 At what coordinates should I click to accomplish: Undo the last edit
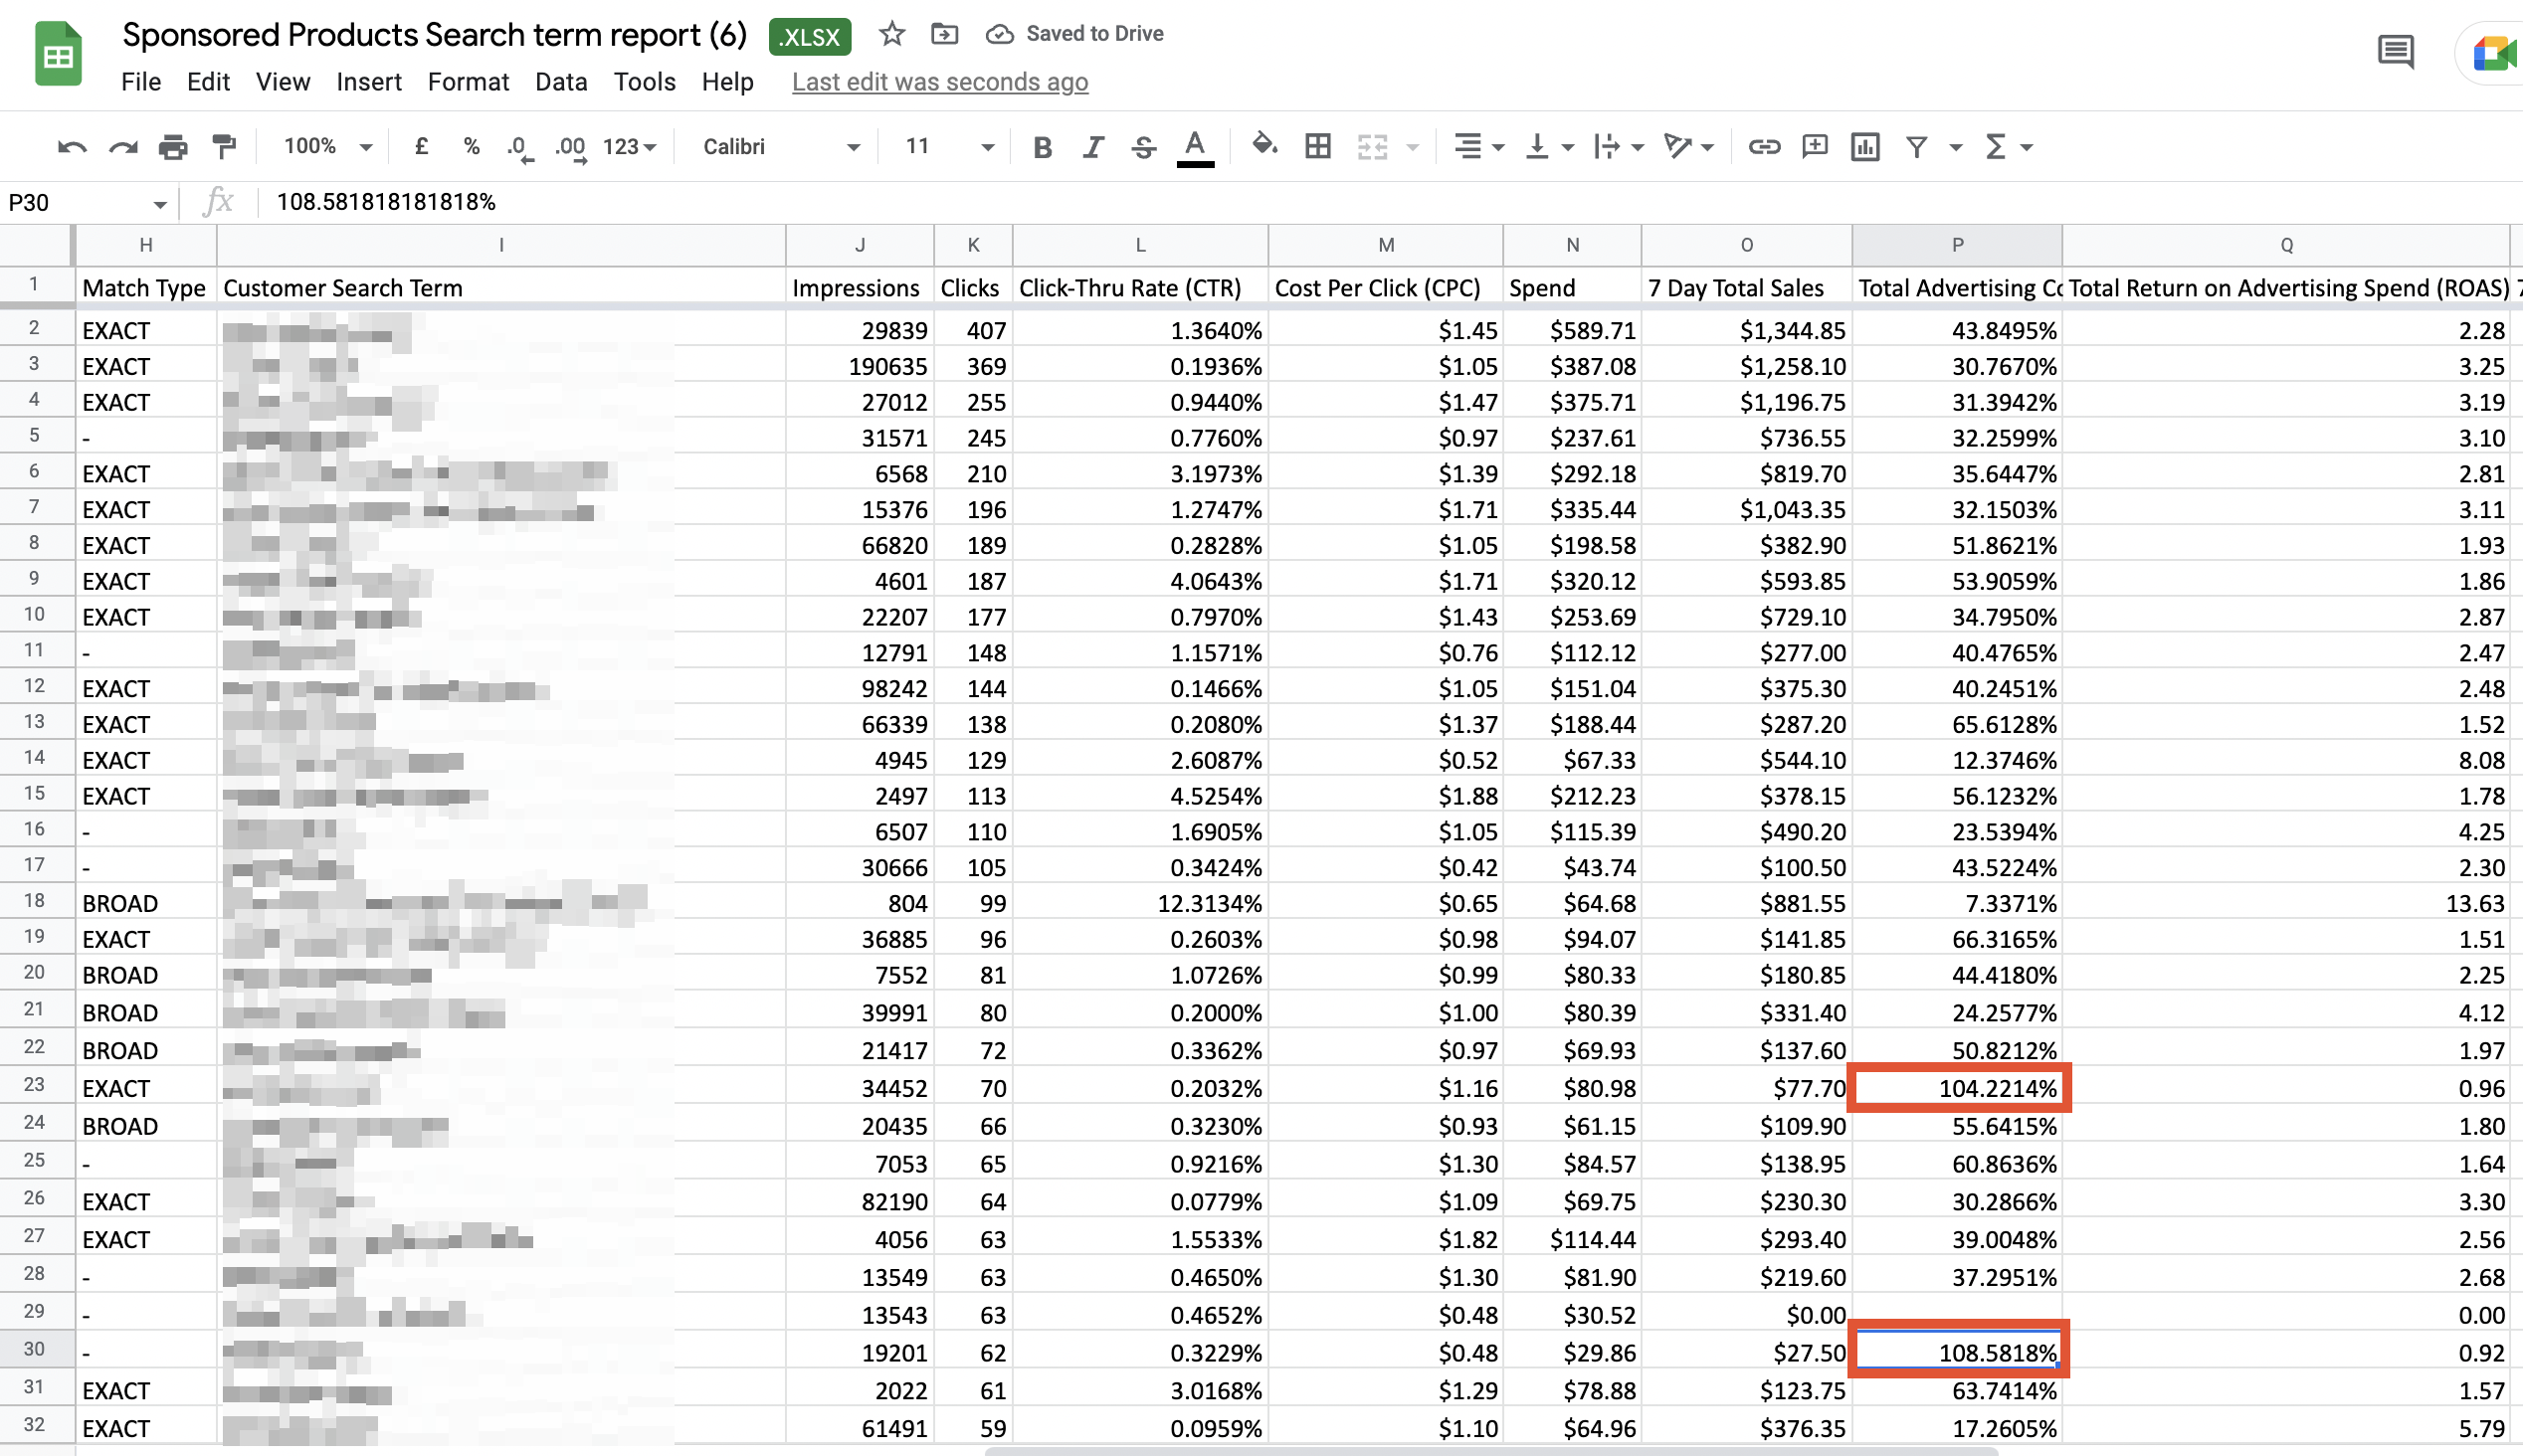click(70, 146)
